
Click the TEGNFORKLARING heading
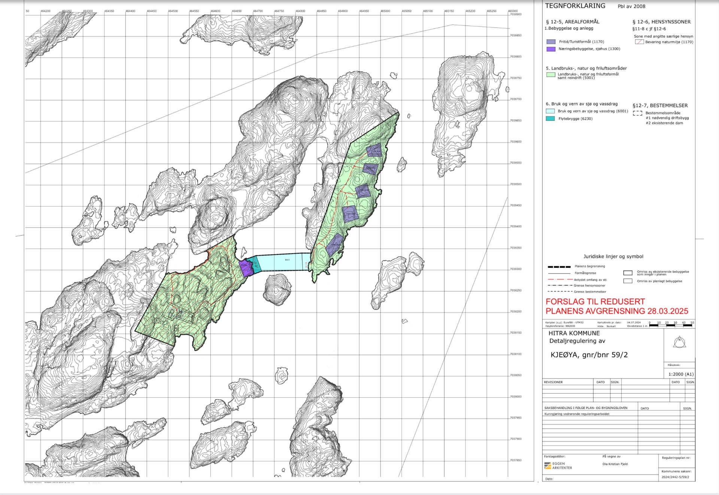point(575,6)
